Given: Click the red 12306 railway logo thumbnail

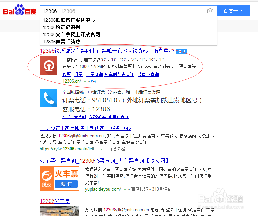Looking at the screenshot, I should coord(48,66).
